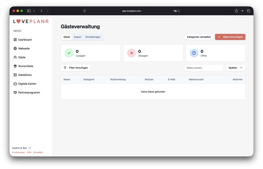Open the Filter hinzufügen menu
The width and height of the screenshot is (263, 169).
pyautogui.click(x=76, y=68)
